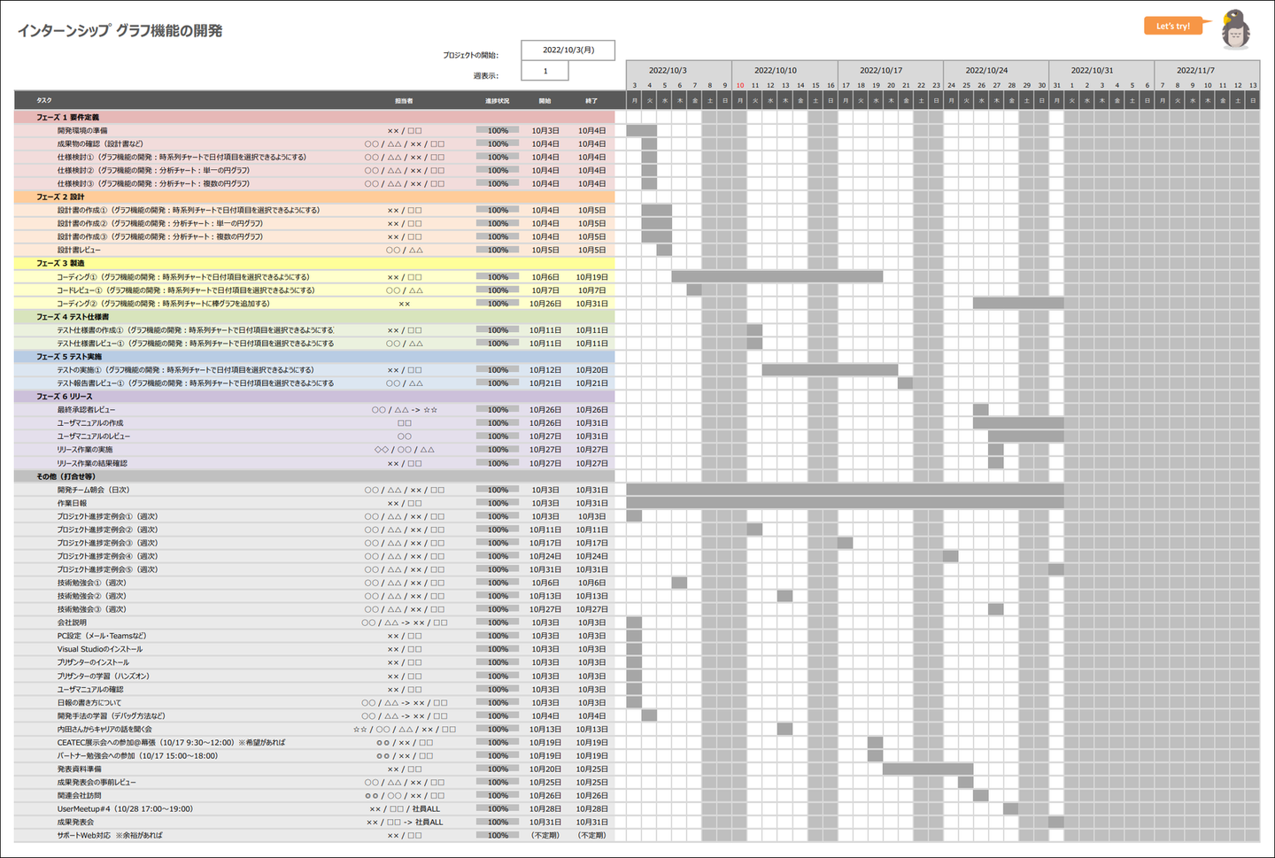Viewport: 1275px width, 858px height.
Task: Click the title インターンシップ グラフ機能の開発
Action: point(120,31)
